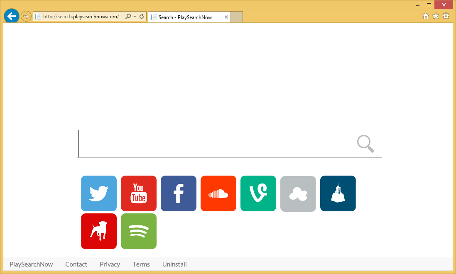This screenshot has width=456, height=274.
Task: Open the PlaySearchNow footer link
Action: (31, 264)
